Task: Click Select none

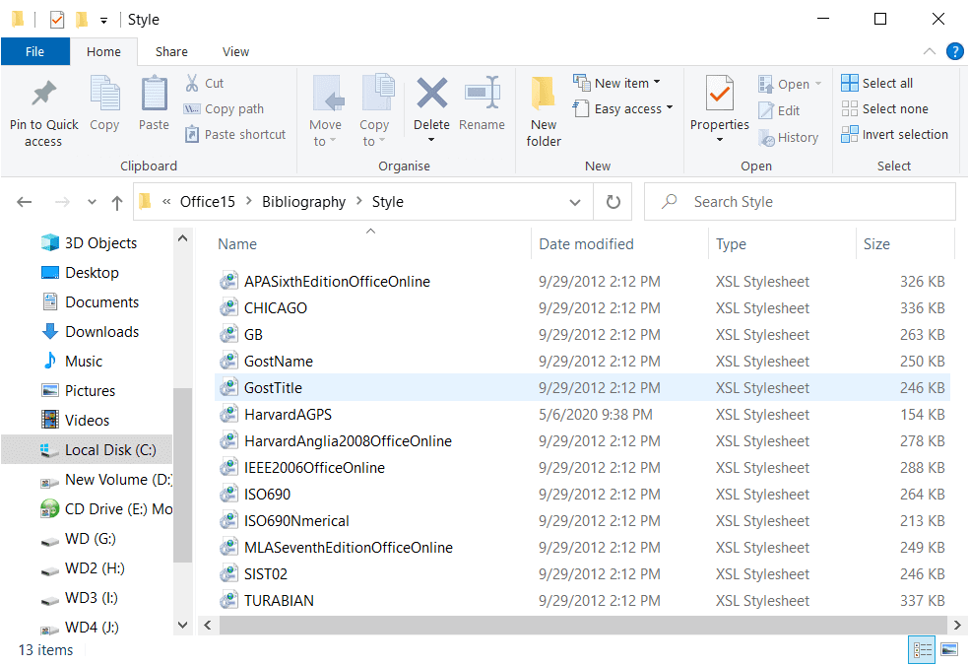Action: (884, 108)
